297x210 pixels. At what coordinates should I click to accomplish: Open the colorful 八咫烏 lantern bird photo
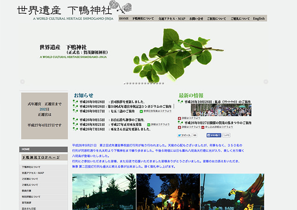[232, 192]
